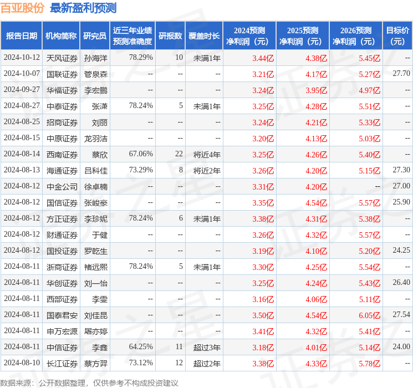The image size is (413, 388).
Task: Click the 3.95亿 2025 profit value
Action: click(317, 90)
